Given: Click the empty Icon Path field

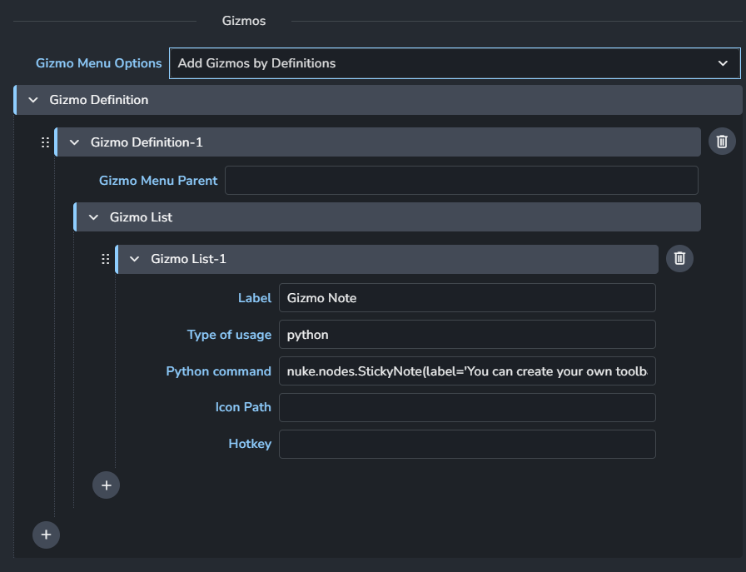Looking at the screenshot, I should [466, 408].
